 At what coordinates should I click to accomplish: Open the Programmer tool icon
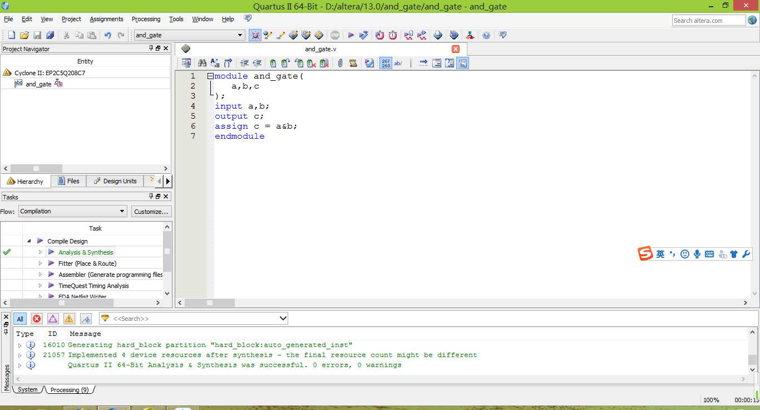tap(454, 35)
